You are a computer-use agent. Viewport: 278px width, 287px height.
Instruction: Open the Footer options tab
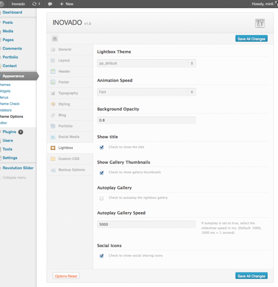click(x=70, y=82)
